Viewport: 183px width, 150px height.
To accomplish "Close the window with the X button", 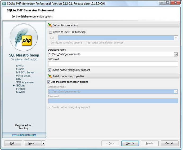I will click(176, 3).
